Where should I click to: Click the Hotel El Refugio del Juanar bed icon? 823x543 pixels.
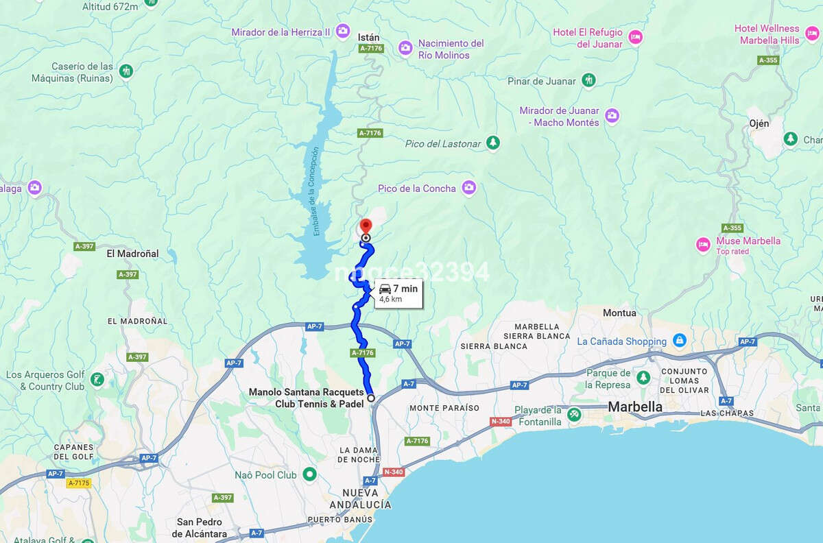point(635,36)
